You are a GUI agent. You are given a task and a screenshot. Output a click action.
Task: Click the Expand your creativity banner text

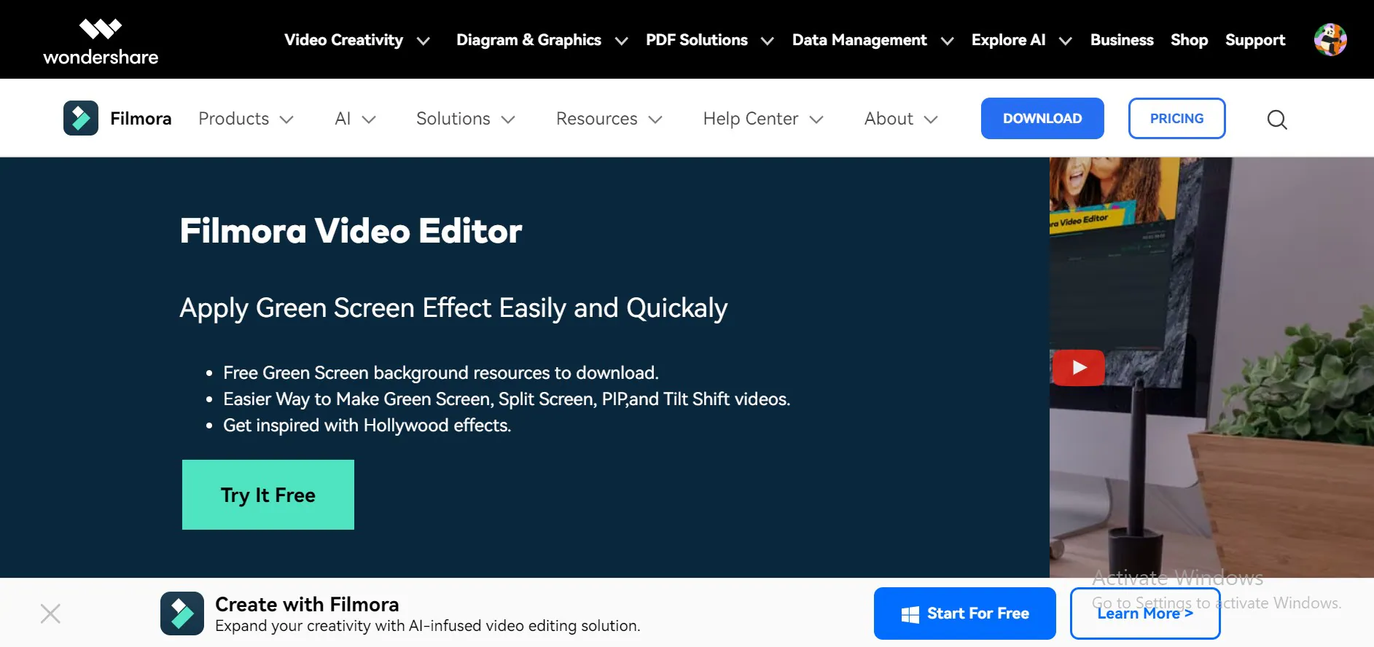coord(428,626)
